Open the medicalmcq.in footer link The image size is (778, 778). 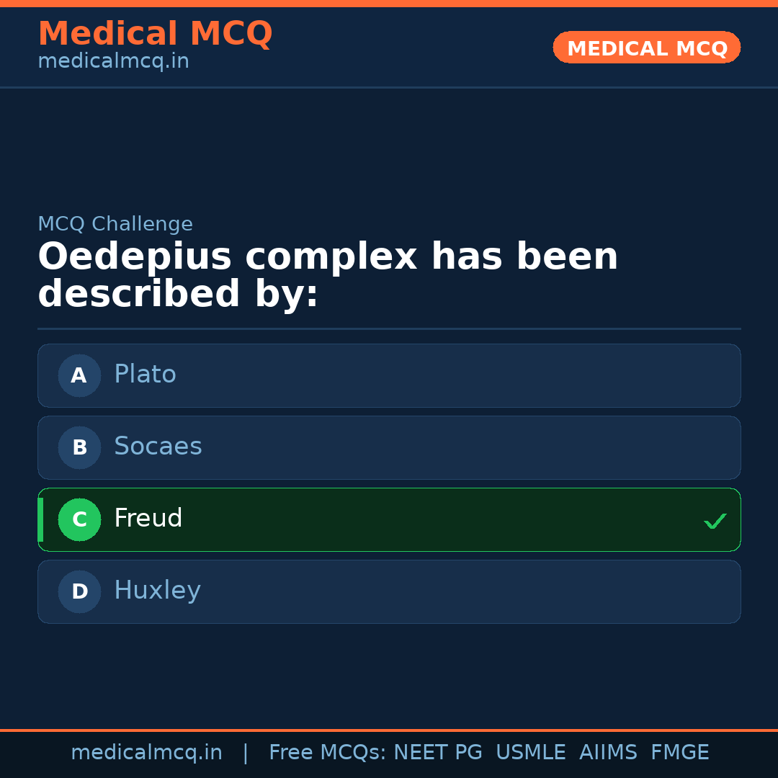coord(147,752)
